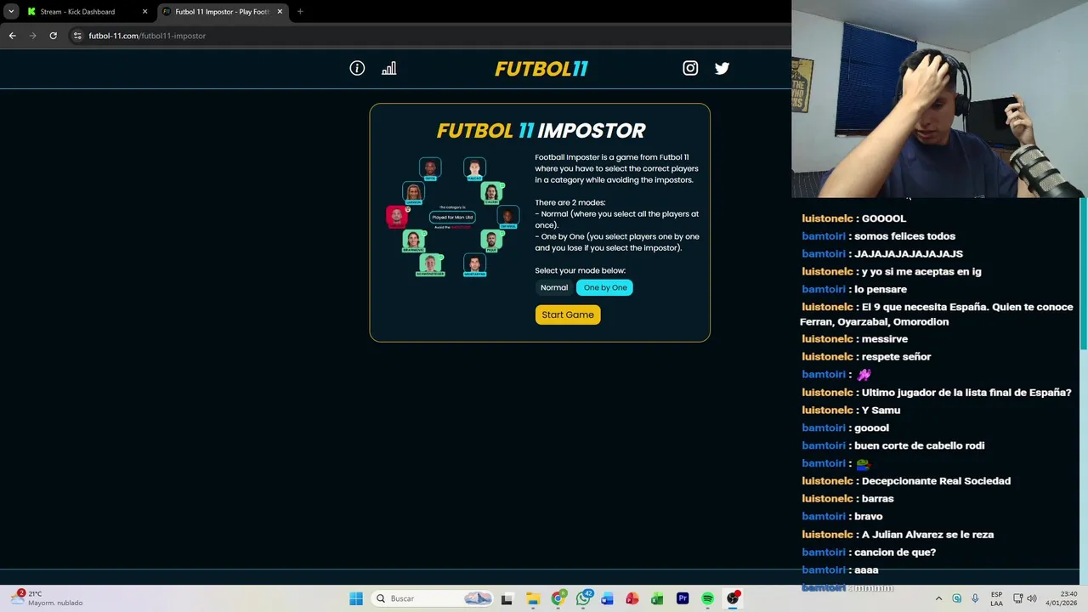Click the microphone icon in system tray
The width and height of the screenshot is (1088, 612).
[975, 598]
